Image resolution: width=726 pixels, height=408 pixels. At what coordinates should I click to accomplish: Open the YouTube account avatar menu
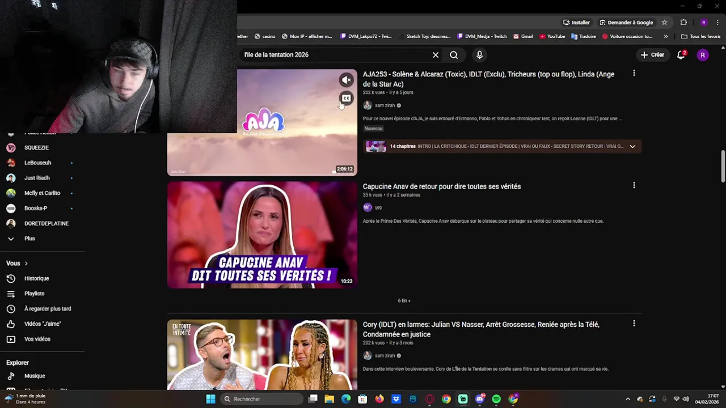click(703, 55)
